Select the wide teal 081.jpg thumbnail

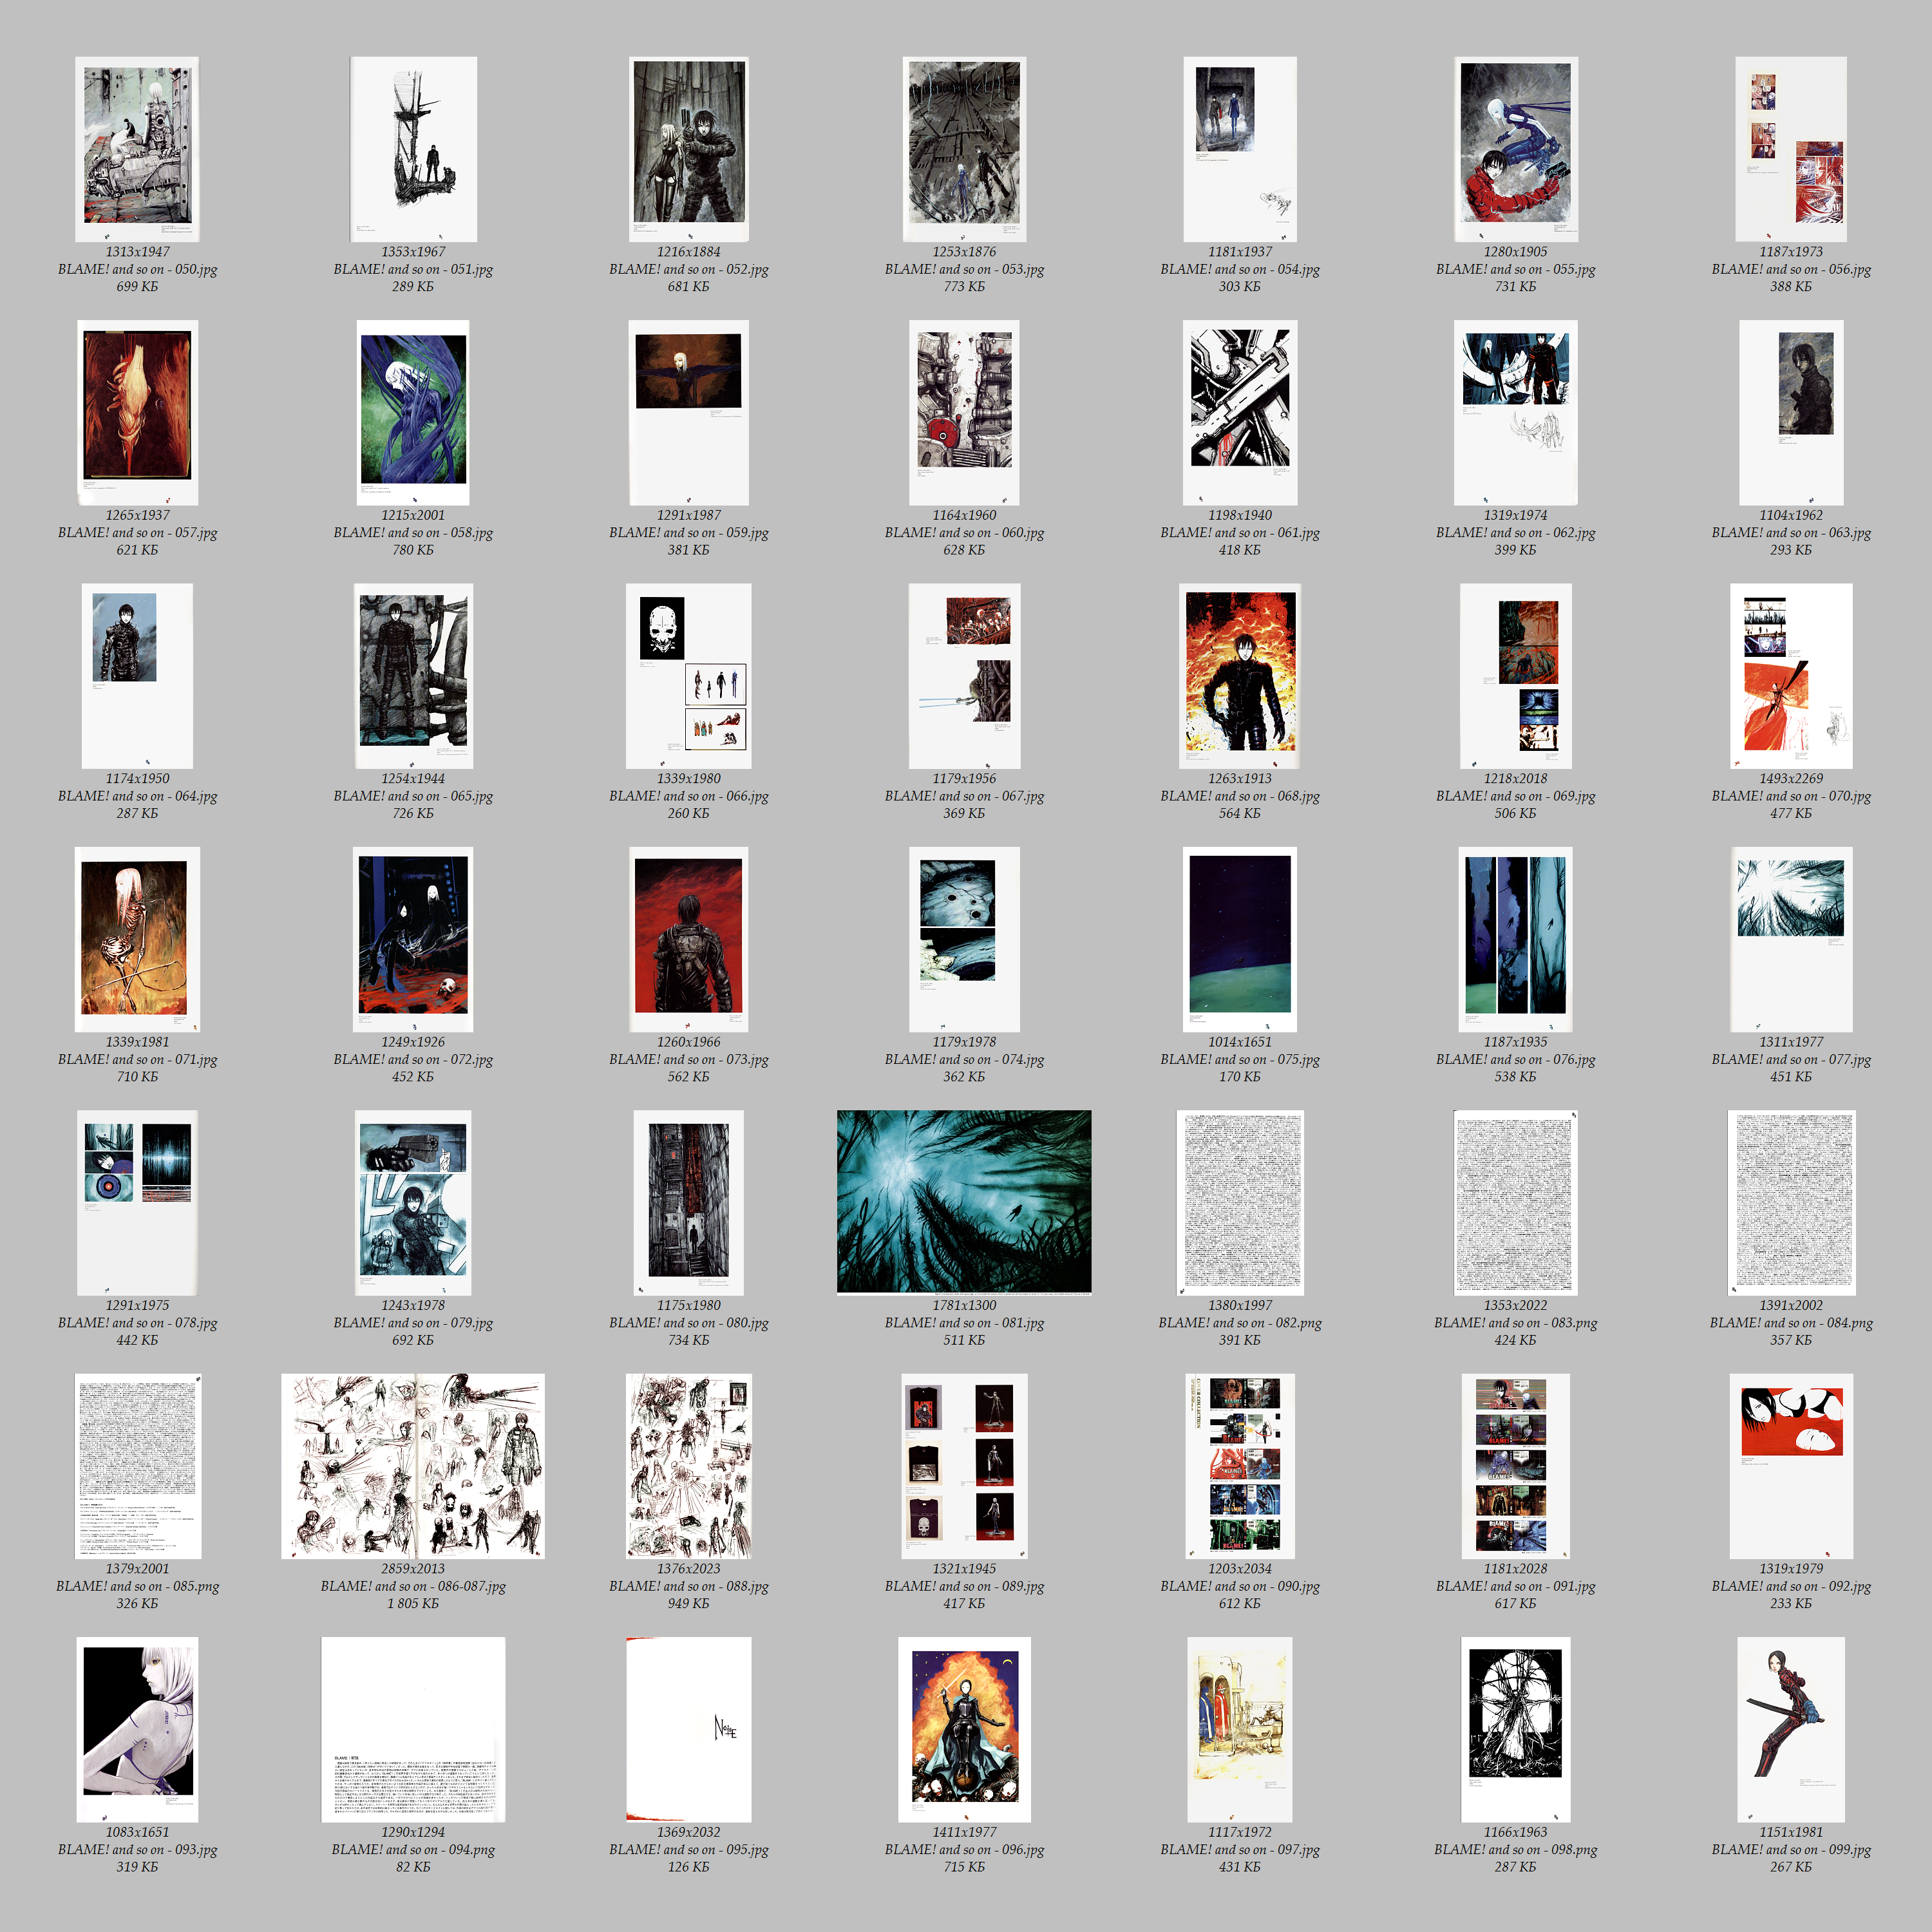964,1202
